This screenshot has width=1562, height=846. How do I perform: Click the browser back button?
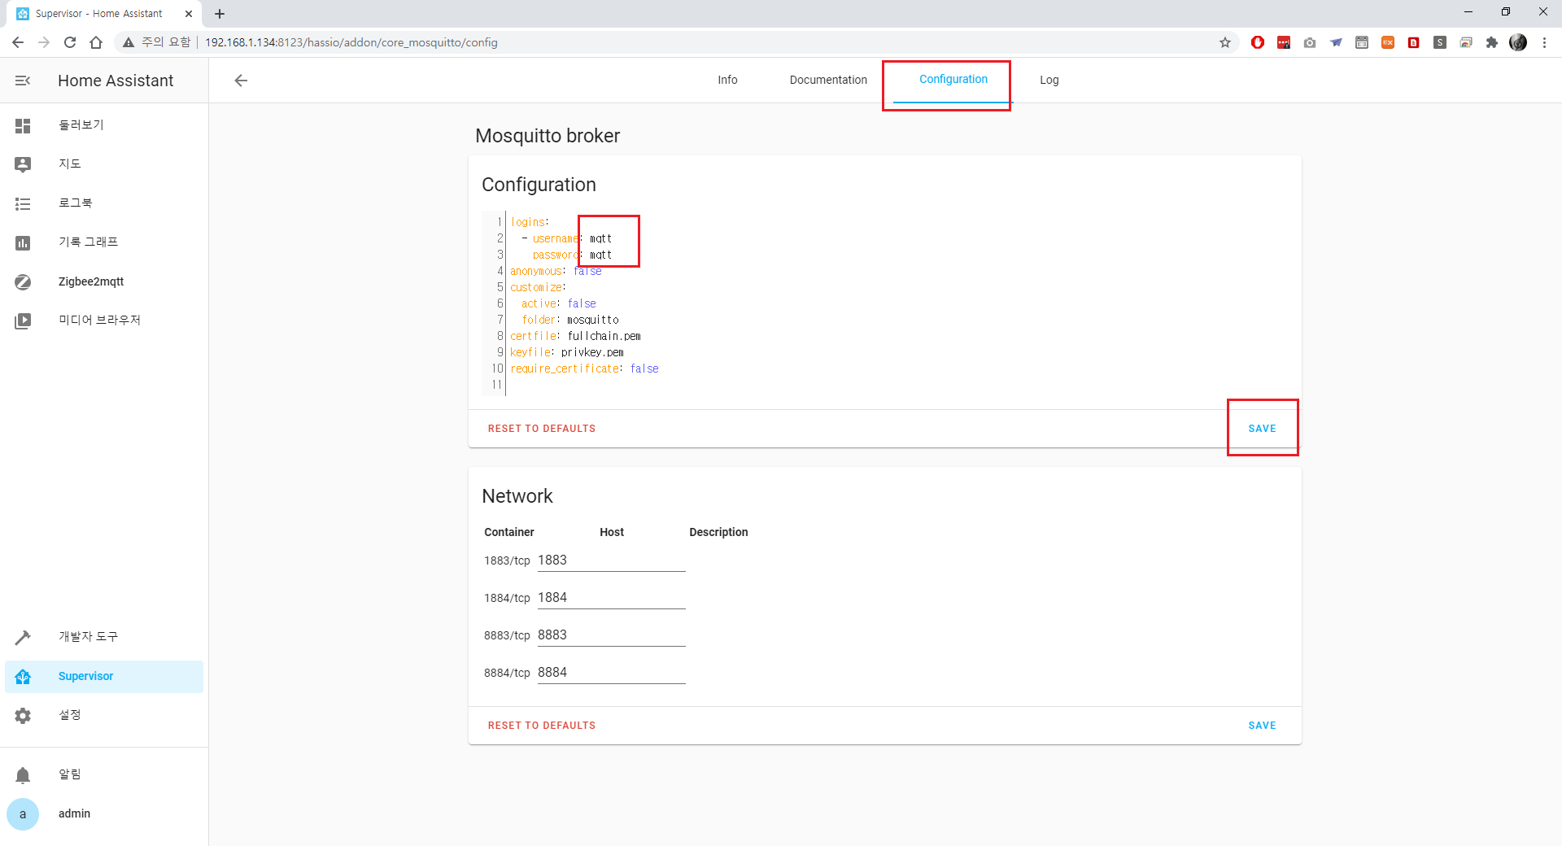tap(18, 42)
